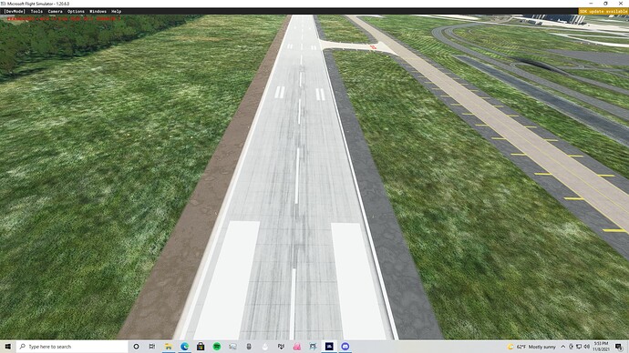The image size is (629, 353).
Task: Open Task View on the taskbar
Action: [x=152, y=347]
